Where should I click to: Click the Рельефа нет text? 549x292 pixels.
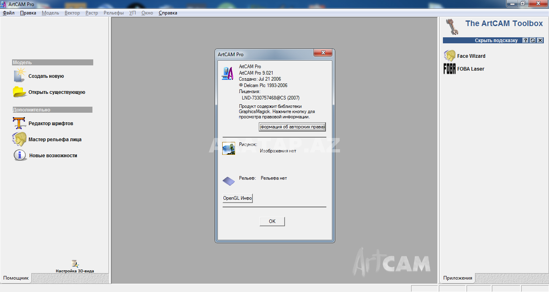pyautogui.click(x=274, y=178)
